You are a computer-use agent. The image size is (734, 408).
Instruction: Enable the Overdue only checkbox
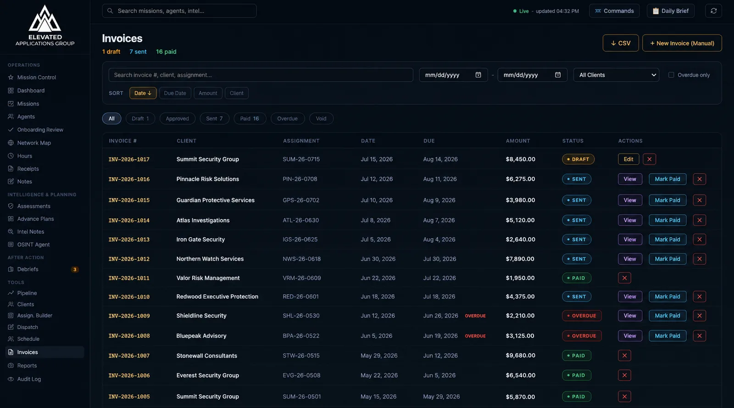[671, 75]
